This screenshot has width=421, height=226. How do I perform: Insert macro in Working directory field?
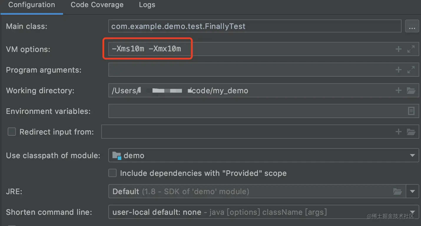[398, 90]
